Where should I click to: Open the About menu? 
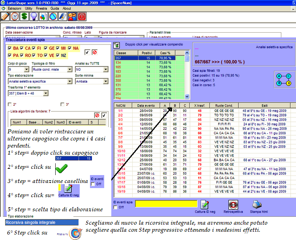[67, 9]
